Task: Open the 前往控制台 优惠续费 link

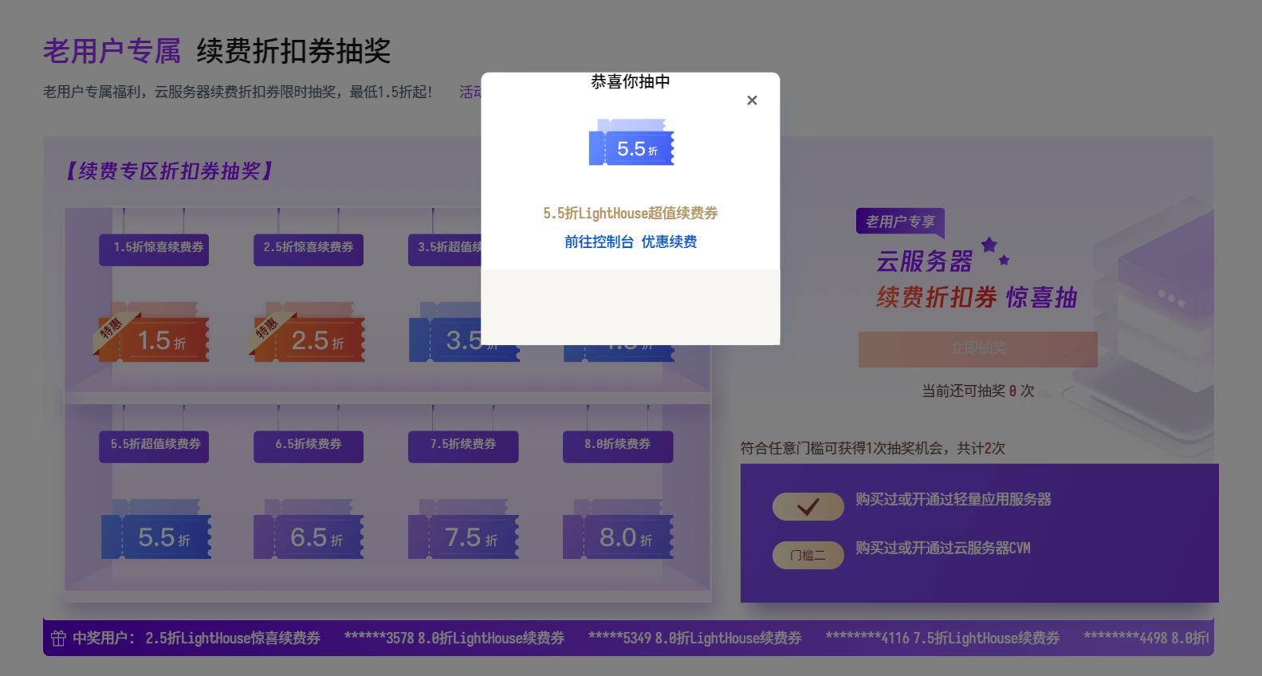Action: pyautogui.click(x=631, y=242)
